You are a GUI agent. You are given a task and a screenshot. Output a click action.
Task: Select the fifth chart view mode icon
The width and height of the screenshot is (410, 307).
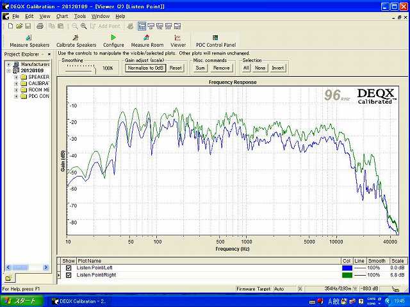(x=177, y=26)
